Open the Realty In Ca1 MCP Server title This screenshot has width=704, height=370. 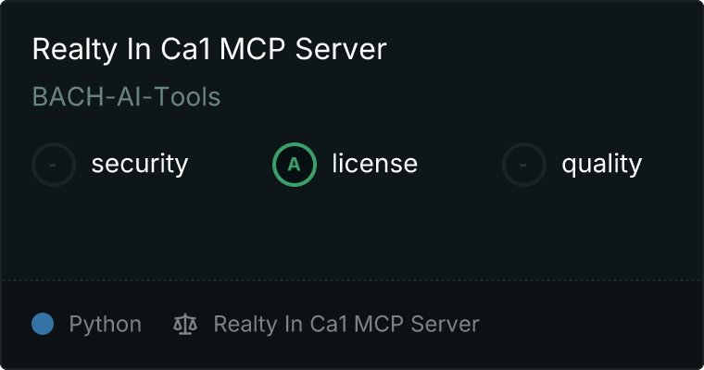click(209, 49)
